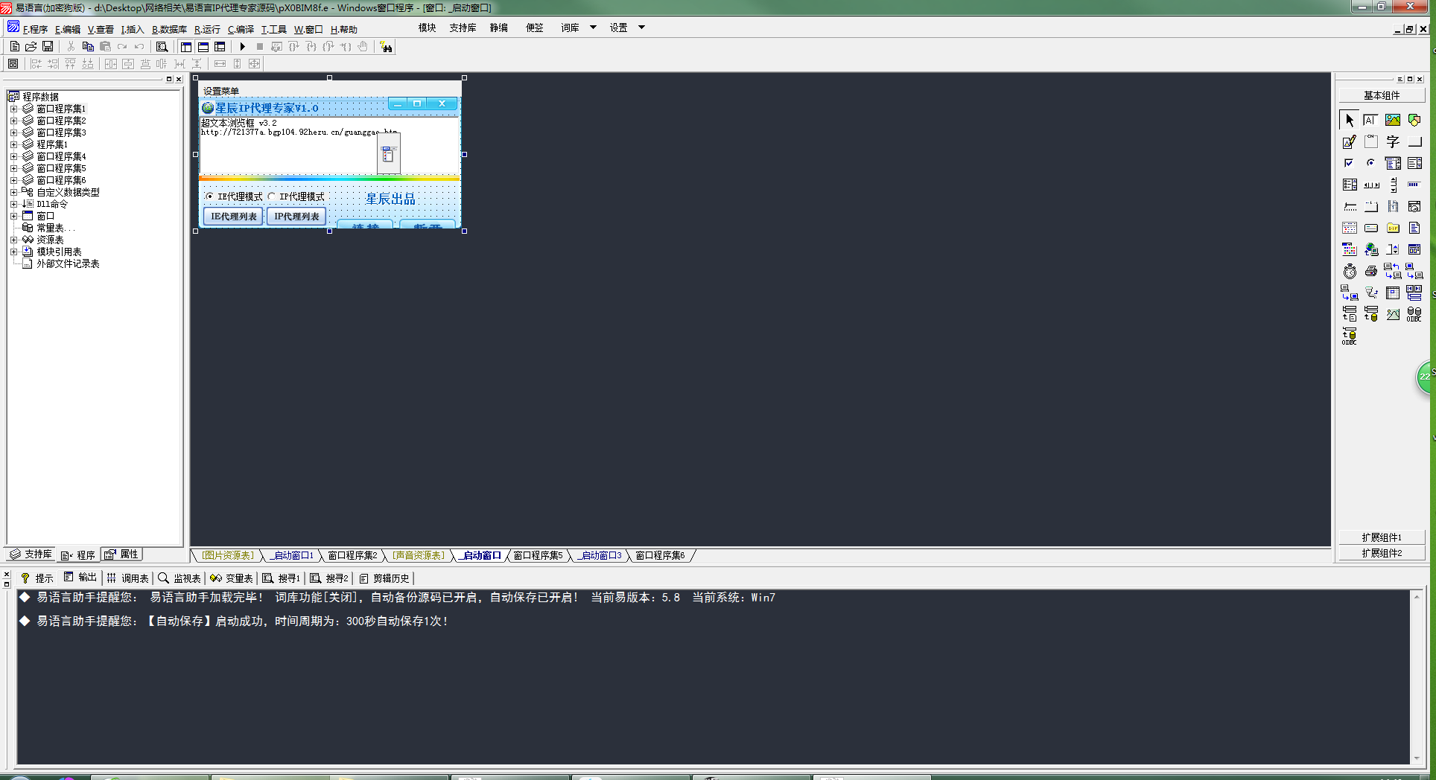
Task: Select the vertical scroll/spin component
Action: pos(1393,185)
